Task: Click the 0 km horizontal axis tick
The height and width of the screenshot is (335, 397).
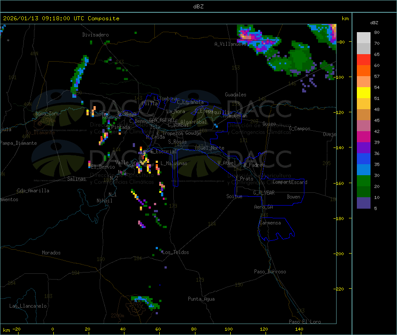Action: tap(52, 329)
